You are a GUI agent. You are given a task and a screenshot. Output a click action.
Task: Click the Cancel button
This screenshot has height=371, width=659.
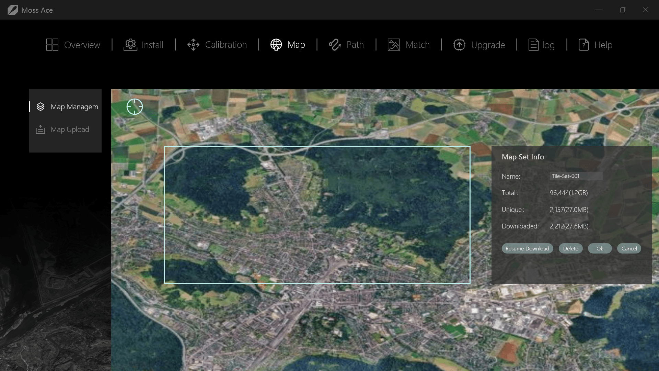629,248
